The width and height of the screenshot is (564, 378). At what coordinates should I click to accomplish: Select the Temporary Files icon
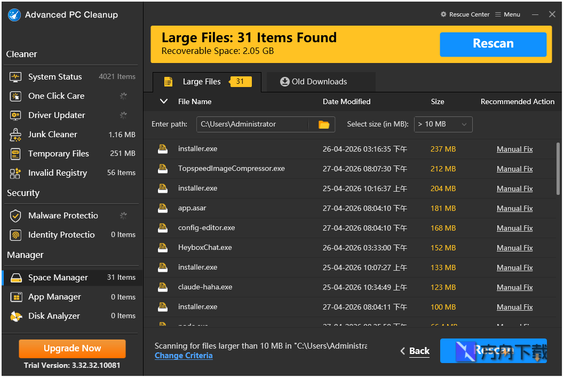[15, 154]
